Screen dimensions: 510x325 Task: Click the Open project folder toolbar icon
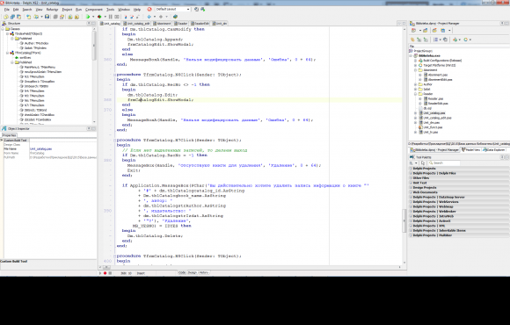36,17
